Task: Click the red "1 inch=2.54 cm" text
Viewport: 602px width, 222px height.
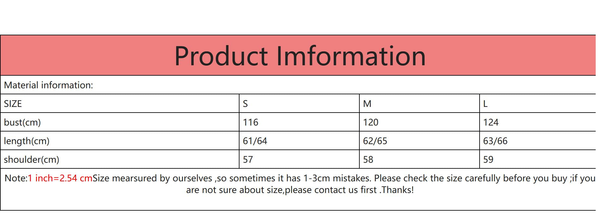Action: tap(60, 178)
